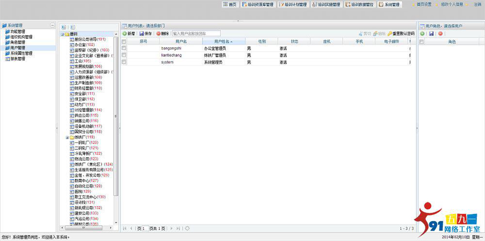The width and height of the screenshot is (485, 241).
Task: Click the green add icon in user role panel
Action: 422,33
